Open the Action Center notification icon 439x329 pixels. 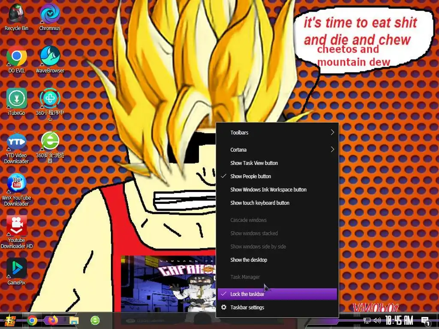(426, 321)
